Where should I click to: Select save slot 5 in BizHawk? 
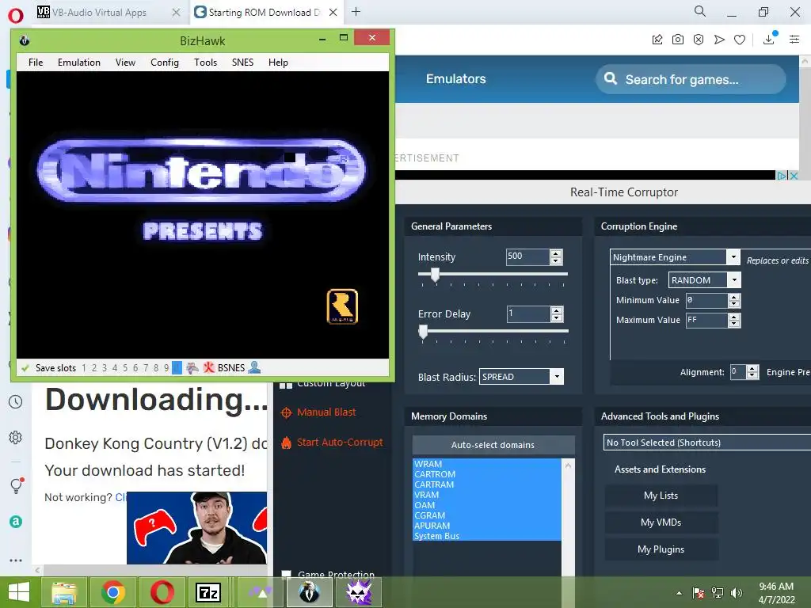click(124, 368)
